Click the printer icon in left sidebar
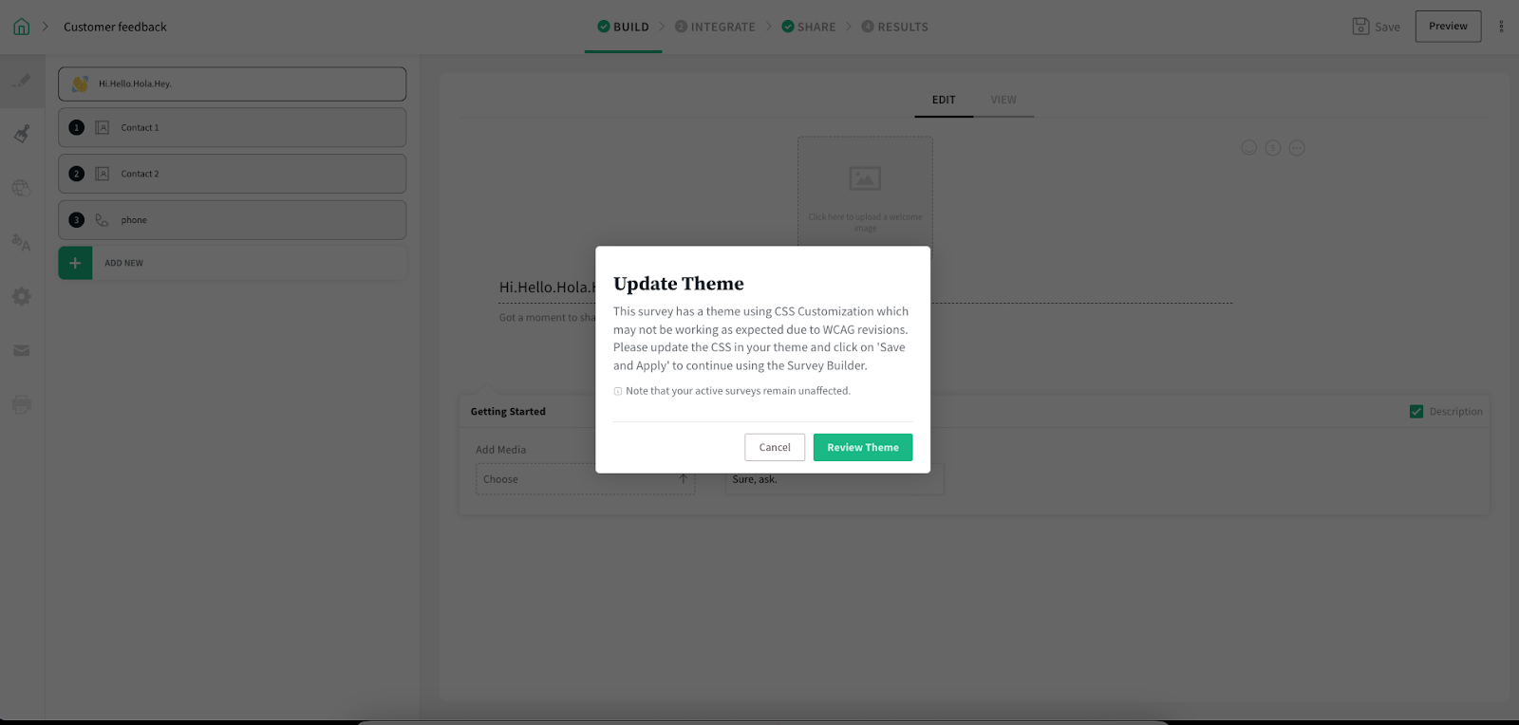1519x725 pixels. pyautogui.click(x=22, y=405)
